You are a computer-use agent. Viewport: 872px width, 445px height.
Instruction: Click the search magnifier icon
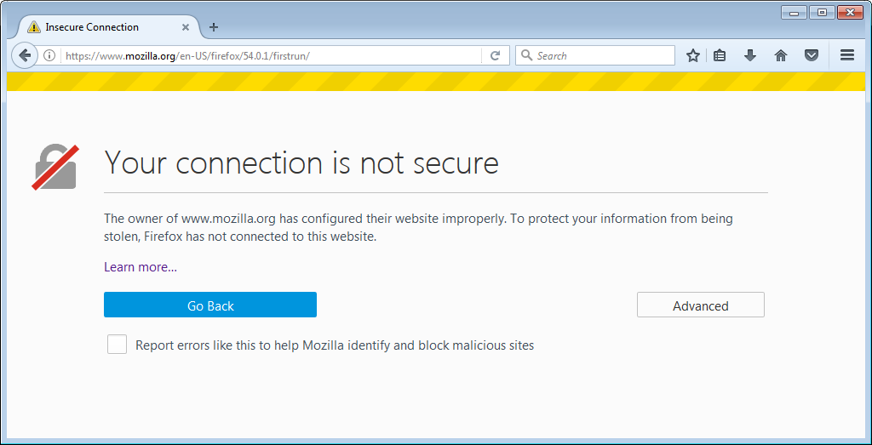tap(526, 56)
